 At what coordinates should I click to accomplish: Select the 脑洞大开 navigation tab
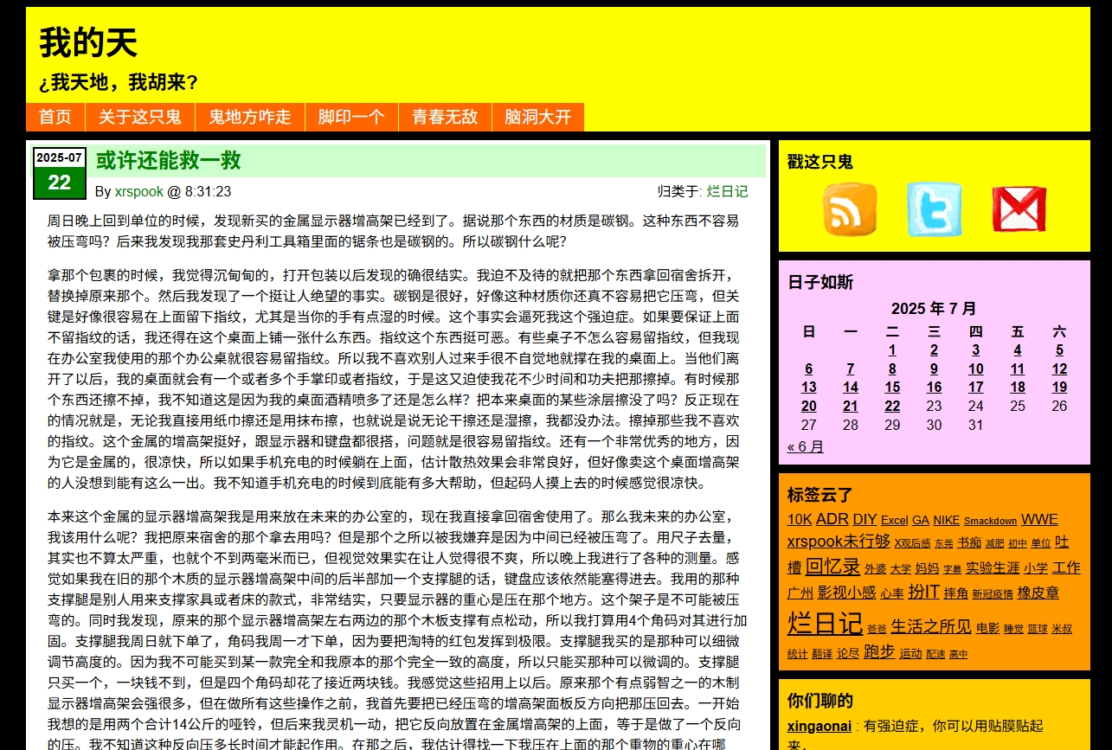tap(537, 117)
